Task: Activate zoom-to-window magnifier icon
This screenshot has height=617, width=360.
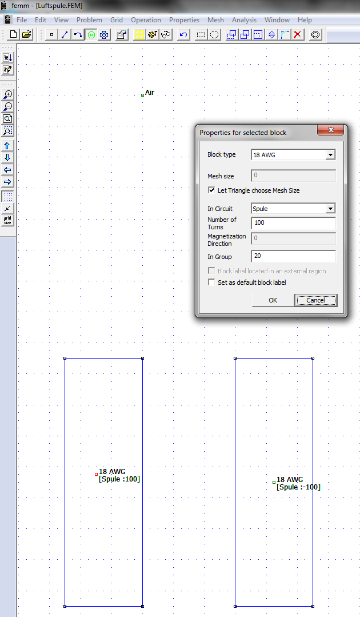Action: point(8,131)
